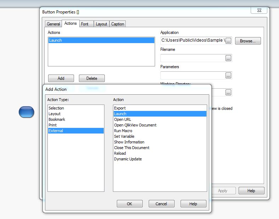Choose Open QlikView Document action
Image resolution: width=279 pixels, height=219 pixels.
point(160,125)
